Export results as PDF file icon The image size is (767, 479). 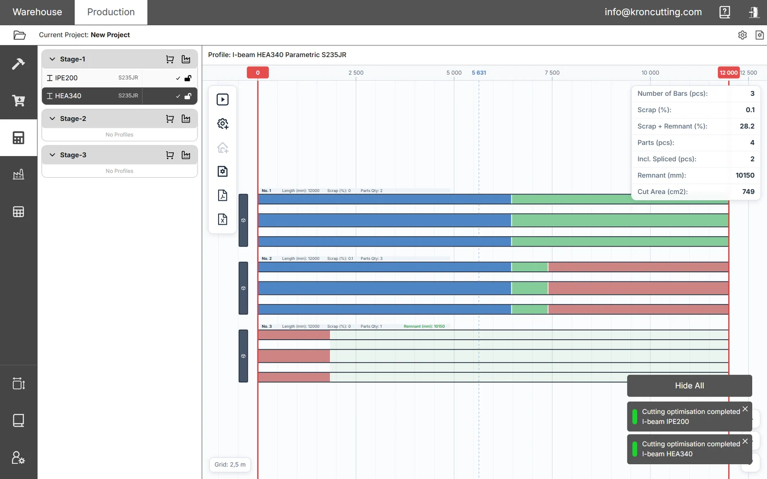[222, 195]
